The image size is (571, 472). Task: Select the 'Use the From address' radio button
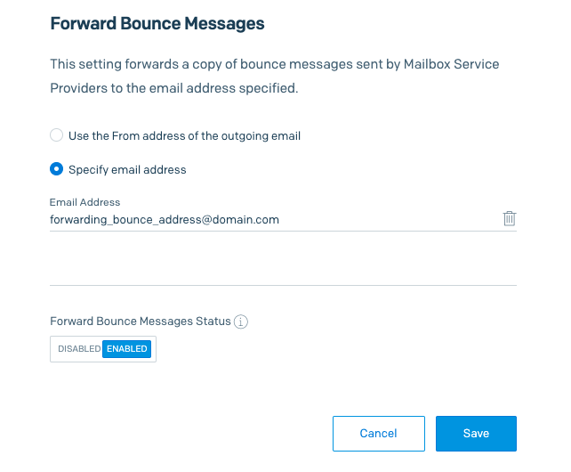coord(57,135)
